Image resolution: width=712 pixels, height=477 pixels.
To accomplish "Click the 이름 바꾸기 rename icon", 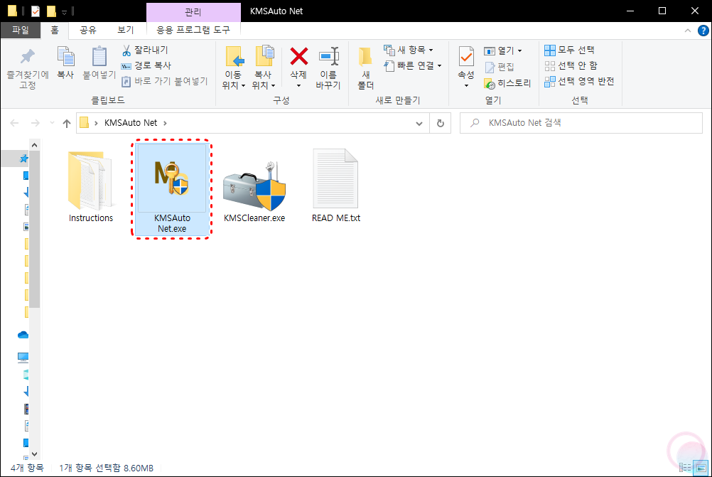I will point(329,57).
